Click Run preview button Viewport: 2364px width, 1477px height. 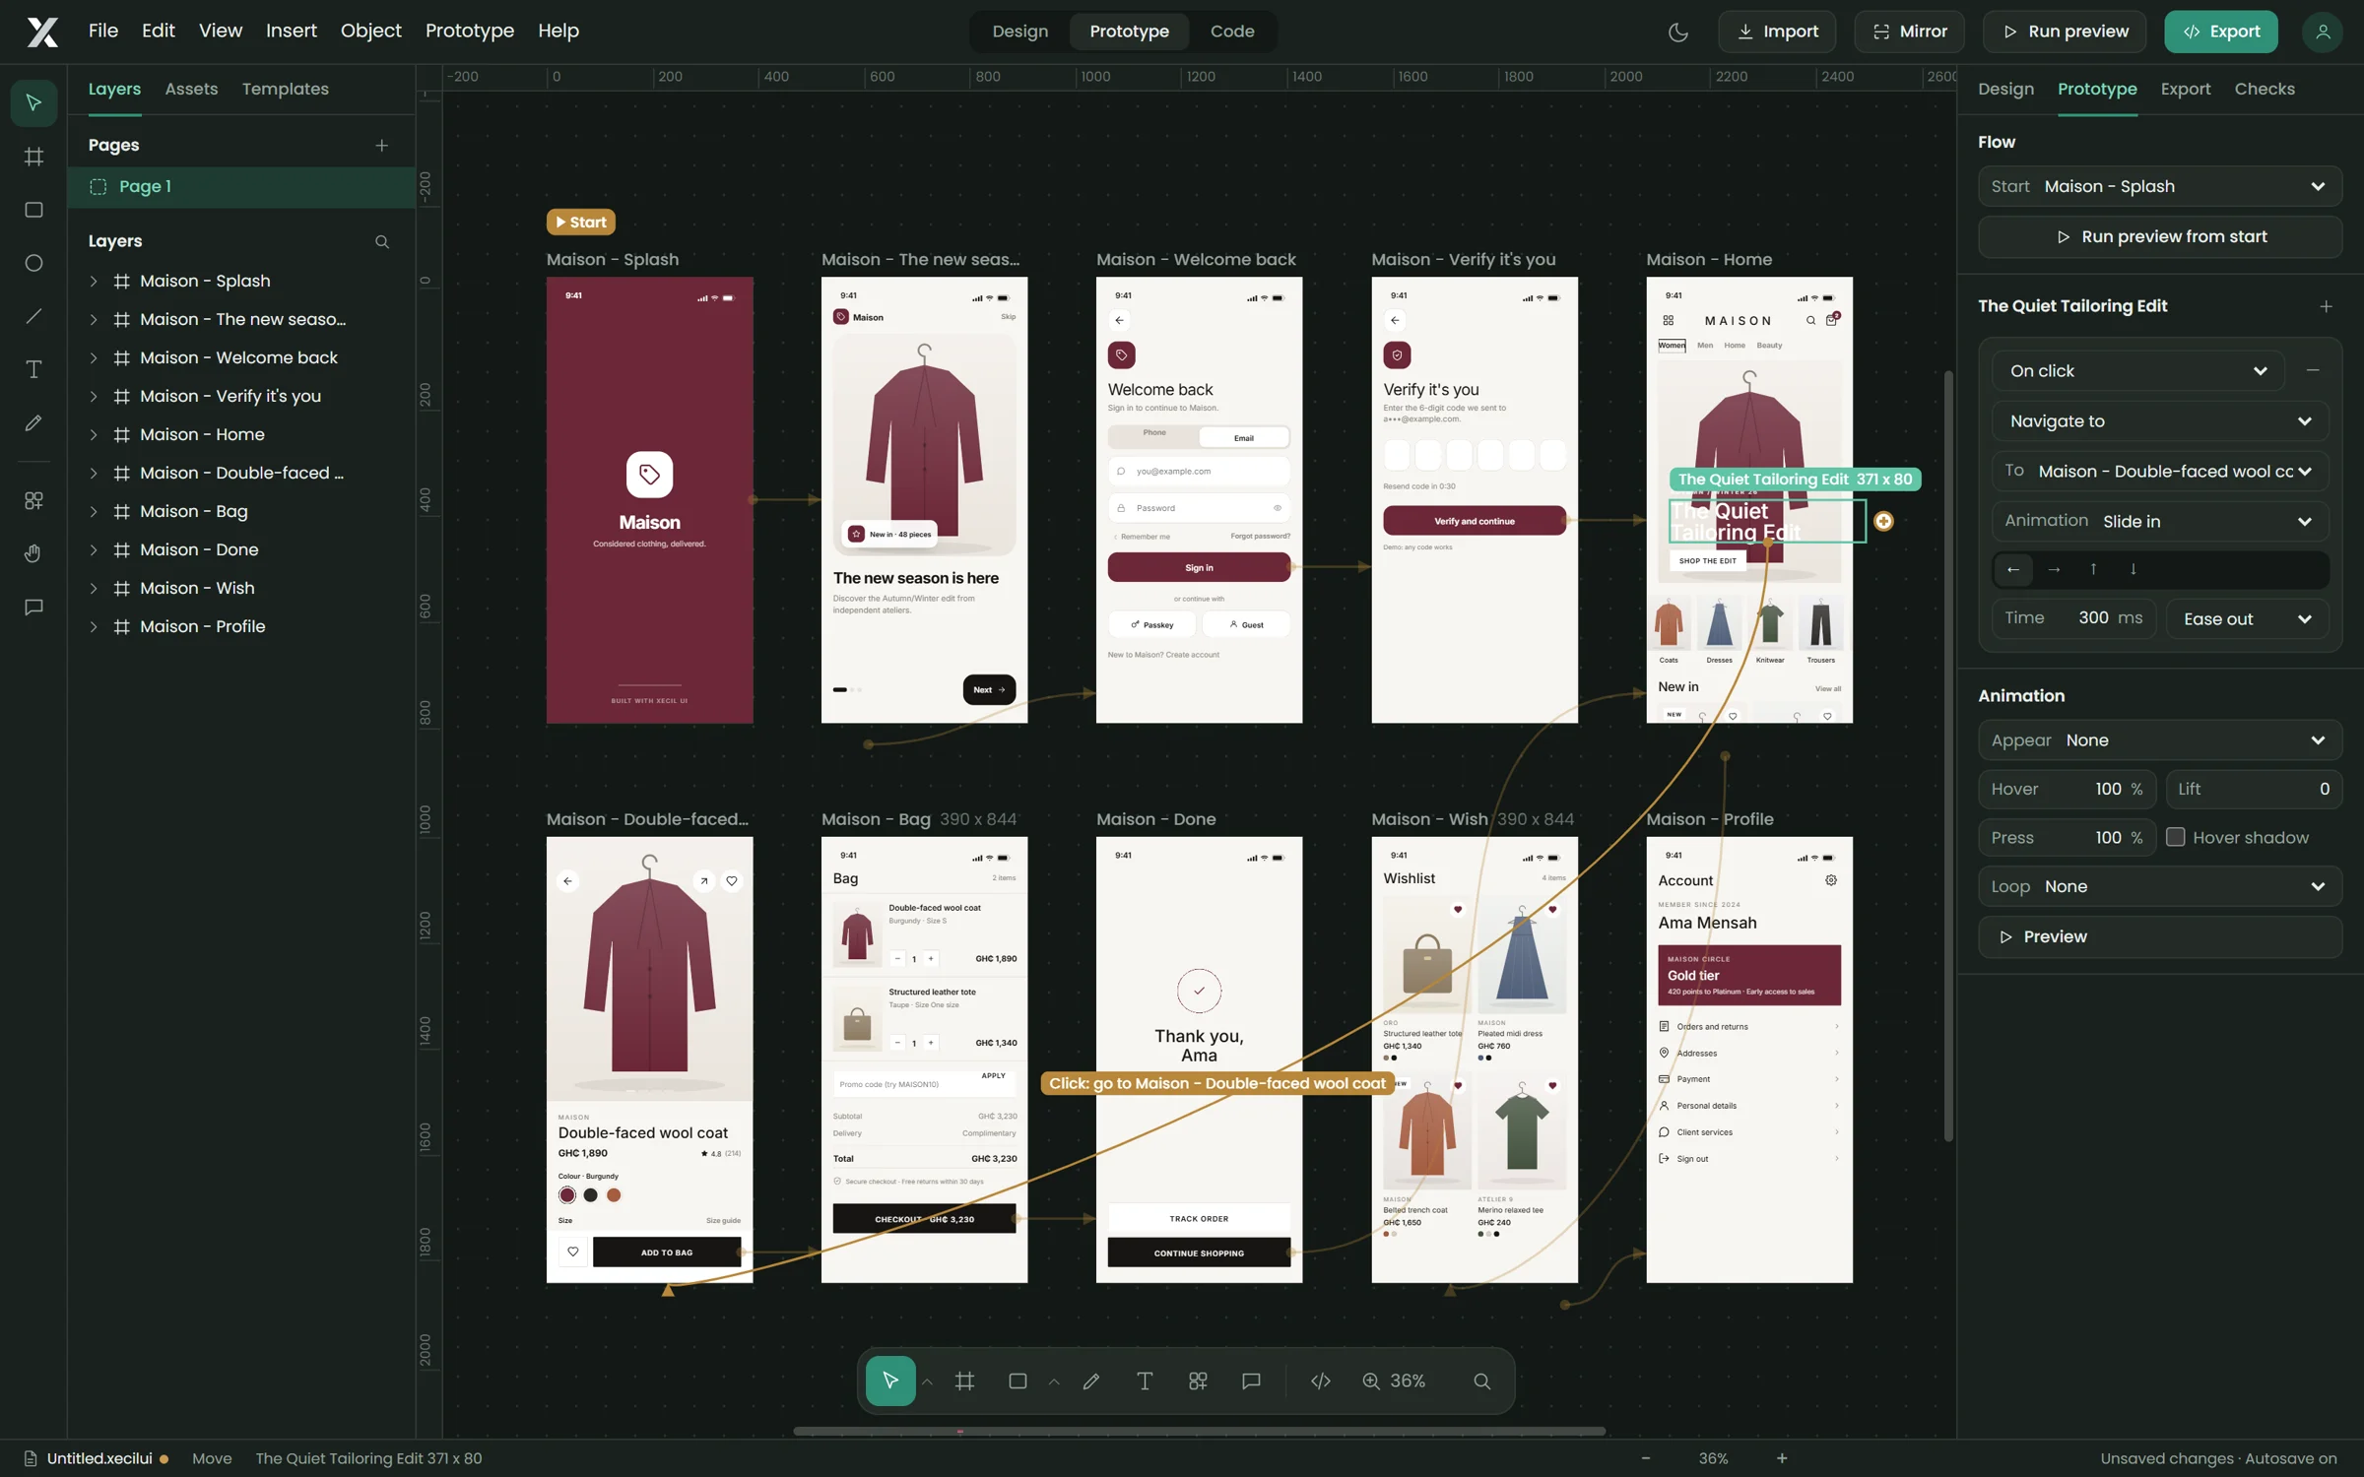[2064, 32]
